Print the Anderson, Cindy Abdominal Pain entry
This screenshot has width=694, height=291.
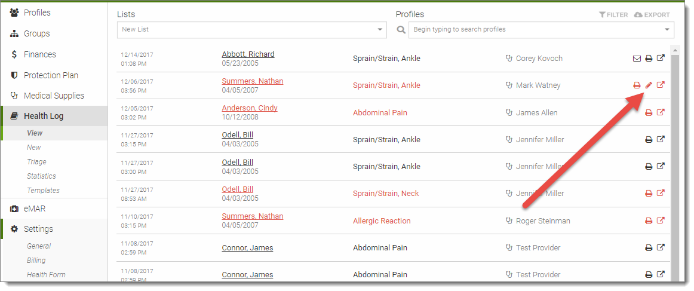pyautogui.click(x=649, y=112)
